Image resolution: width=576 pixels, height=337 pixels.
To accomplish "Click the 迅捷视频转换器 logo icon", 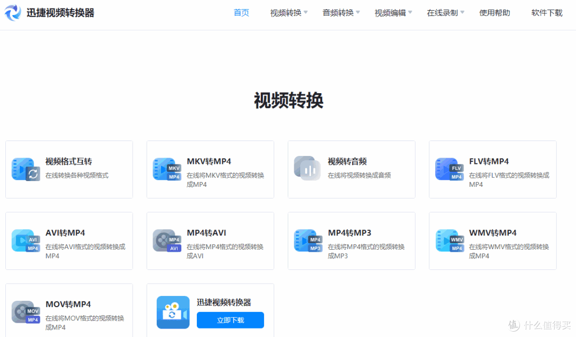I will 13,12.
